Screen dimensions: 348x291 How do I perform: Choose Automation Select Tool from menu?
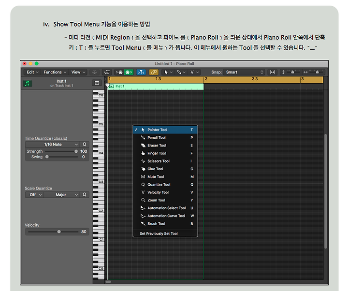(165, 208)
